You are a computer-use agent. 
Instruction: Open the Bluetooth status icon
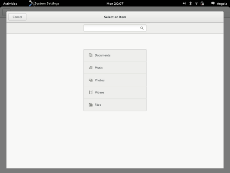[x=191, y=3]
